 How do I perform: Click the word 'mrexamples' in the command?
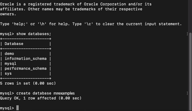pyautogui.click(x=64, y=93)
